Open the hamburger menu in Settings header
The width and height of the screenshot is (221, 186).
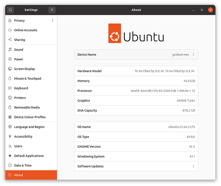pos(52,10)
